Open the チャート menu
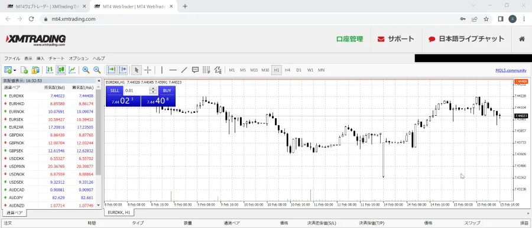 (56, 58)
